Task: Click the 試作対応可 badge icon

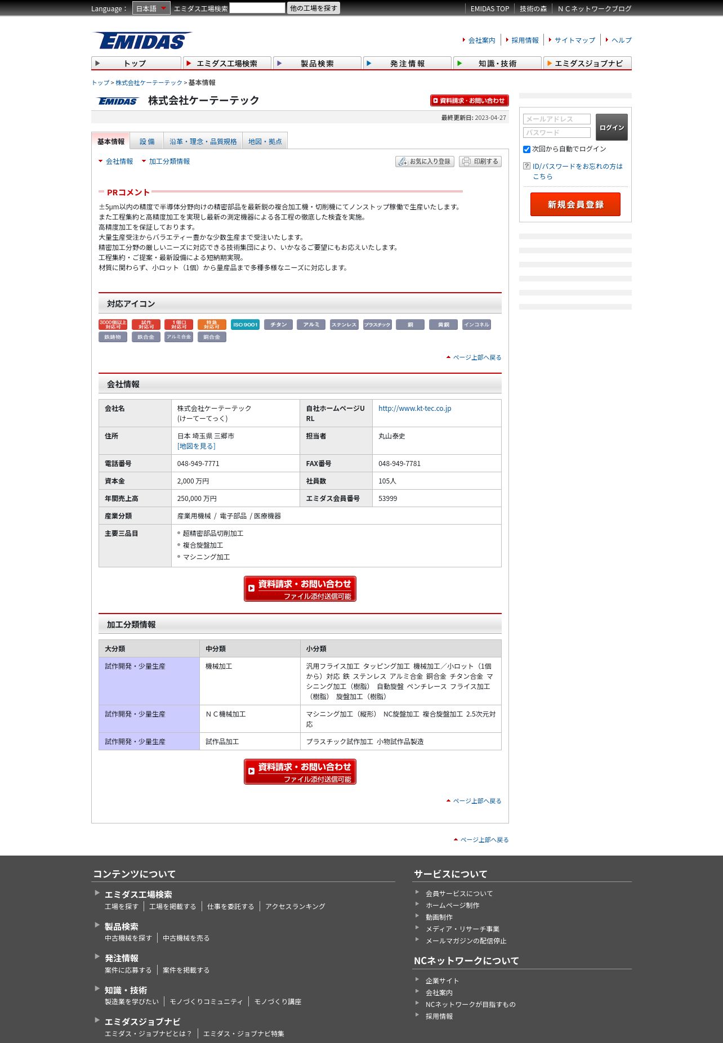Action: (146, 325)
